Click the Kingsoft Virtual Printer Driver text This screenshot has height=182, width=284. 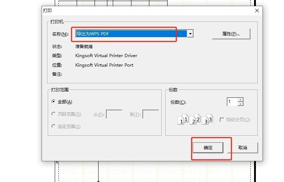(x=106, y=56)
